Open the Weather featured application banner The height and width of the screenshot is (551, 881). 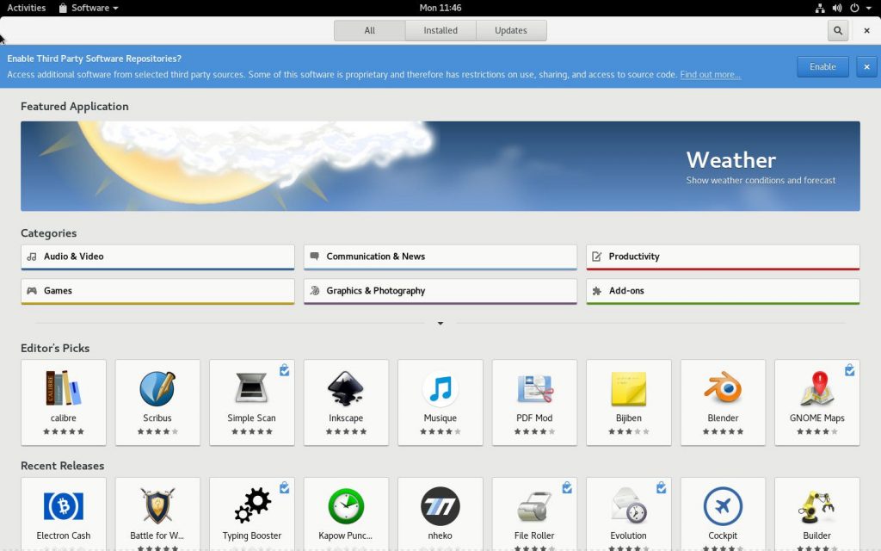tap(440, 166)
